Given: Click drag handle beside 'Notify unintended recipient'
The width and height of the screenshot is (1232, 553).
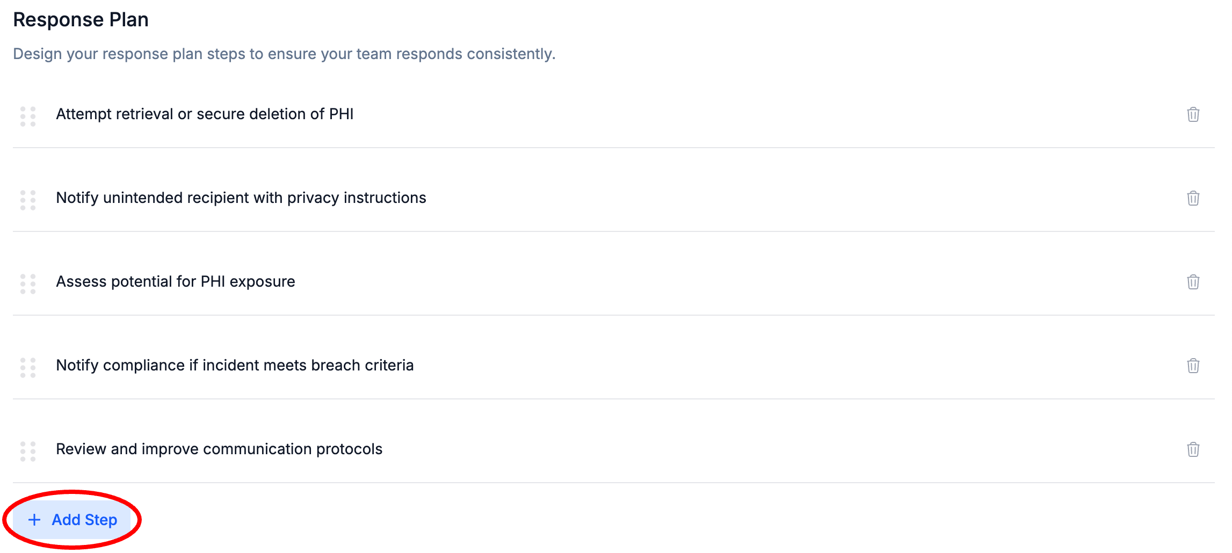Looking at the screenshot, I should point(28,200).
